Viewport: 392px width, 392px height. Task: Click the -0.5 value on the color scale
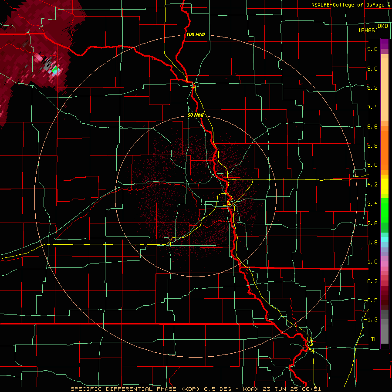372,301
